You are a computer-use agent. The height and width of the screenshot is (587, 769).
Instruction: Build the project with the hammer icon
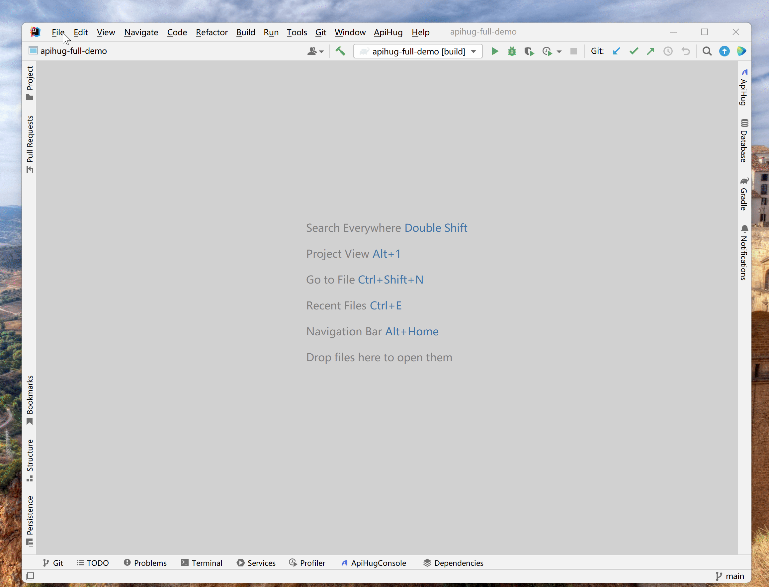(340, 51)
